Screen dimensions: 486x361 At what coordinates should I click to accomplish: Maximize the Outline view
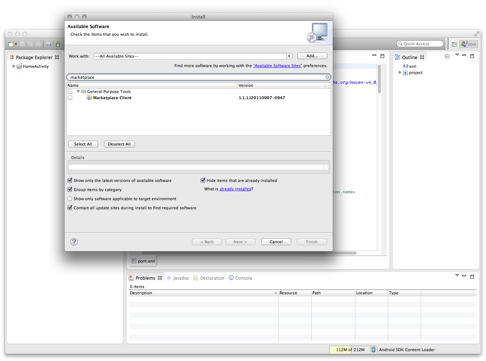[472, 56]
